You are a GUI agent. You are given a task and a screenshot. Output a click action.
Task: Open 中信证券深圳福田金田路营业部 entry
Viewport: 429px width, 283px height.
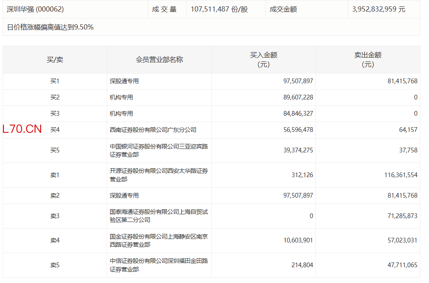(x=158, y=265)
